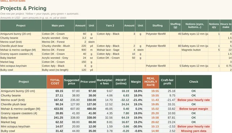Select 'Granny square coasters (4)' in the inputs table
The image size is (232, 133).
click(21, 54)
